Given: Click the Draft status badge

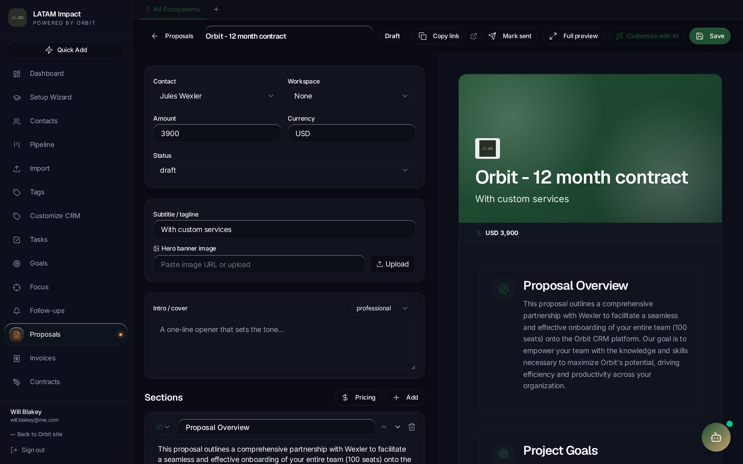Looking at the screenshot, I should [x=392, y=36].
